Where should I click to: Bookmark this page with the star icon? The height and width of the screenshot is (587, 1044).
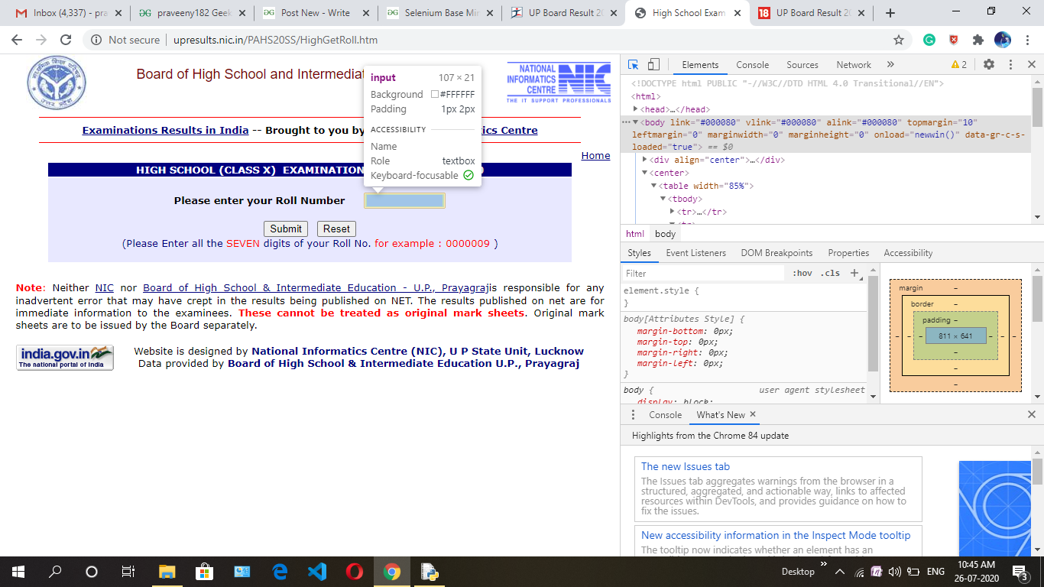coord(899,40)
